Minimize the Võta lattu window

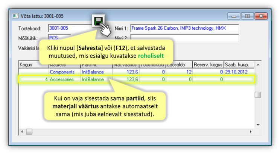click(234, 16)
